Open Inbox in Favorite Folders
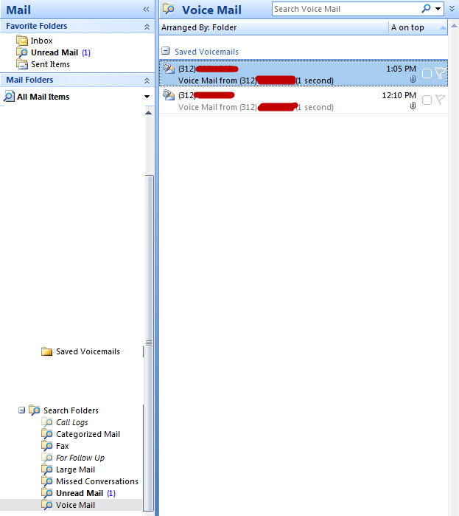459x516 pixels. pyautogui.click(x=41, y=41)
